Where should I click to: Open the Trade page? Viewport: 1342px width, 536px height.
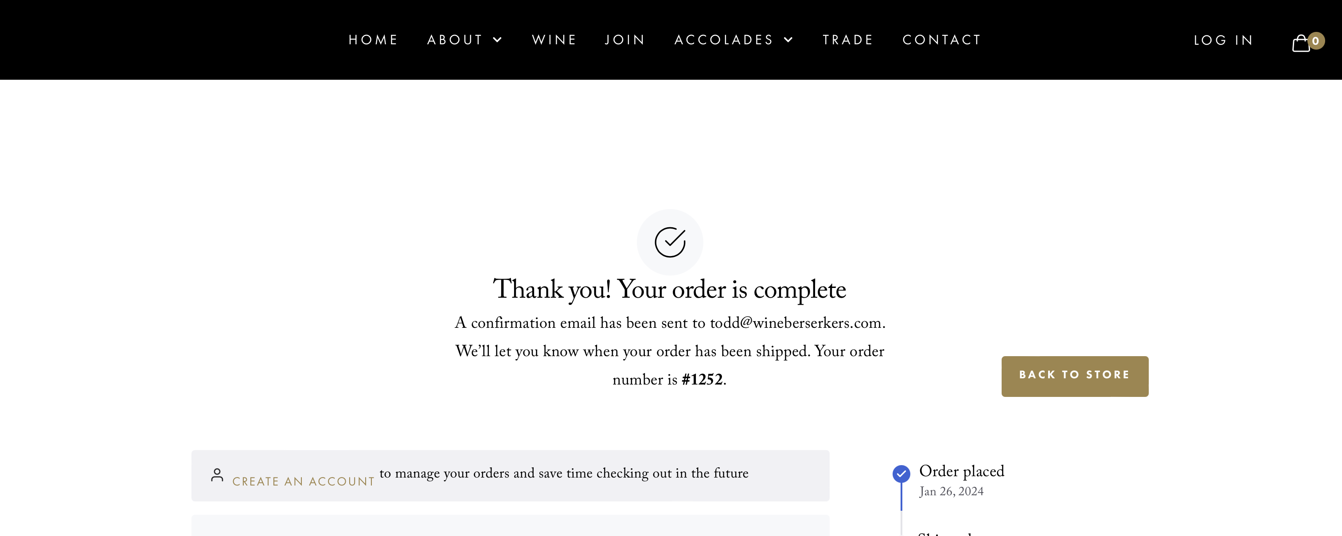pyautogui.click(x=847, y=39)
